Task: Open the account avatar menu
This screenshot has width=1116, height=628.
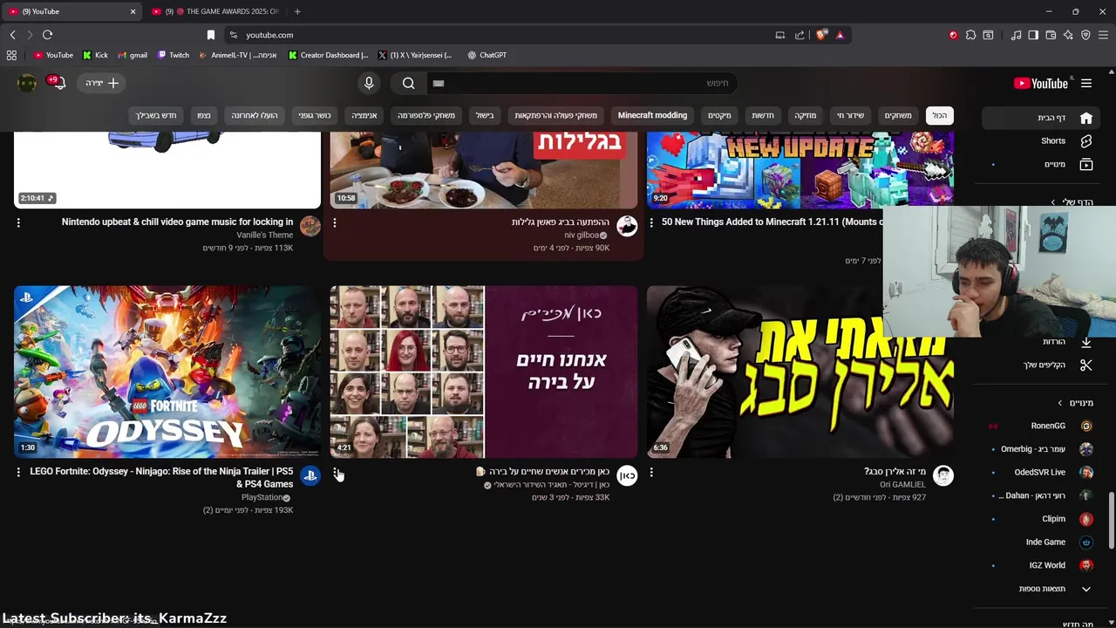Action: [27, 83]
